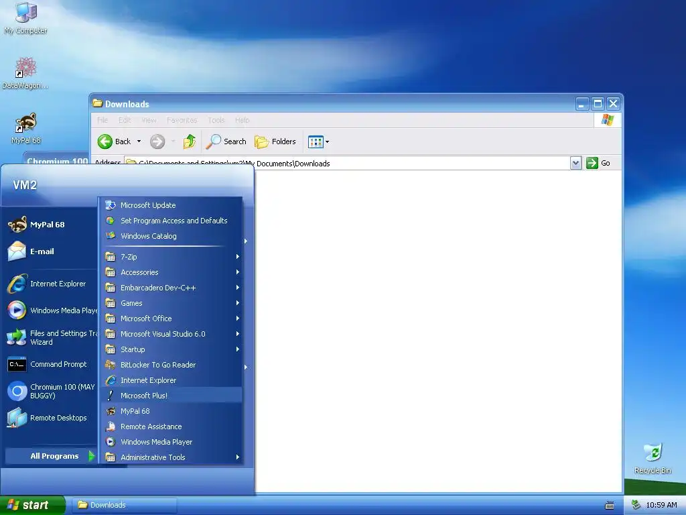The image size is (686, 515).
Task: Open the Recycle Bin
Action: click(653, 459)
